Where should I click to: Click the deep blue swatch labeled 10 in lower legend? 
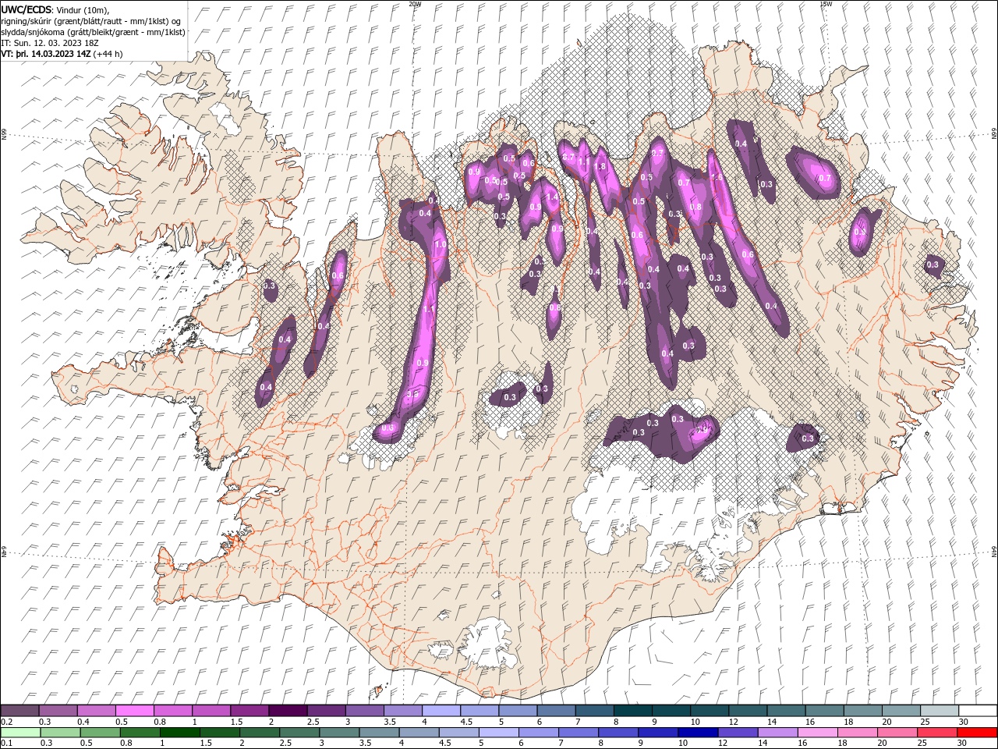(x=698, y=733)
